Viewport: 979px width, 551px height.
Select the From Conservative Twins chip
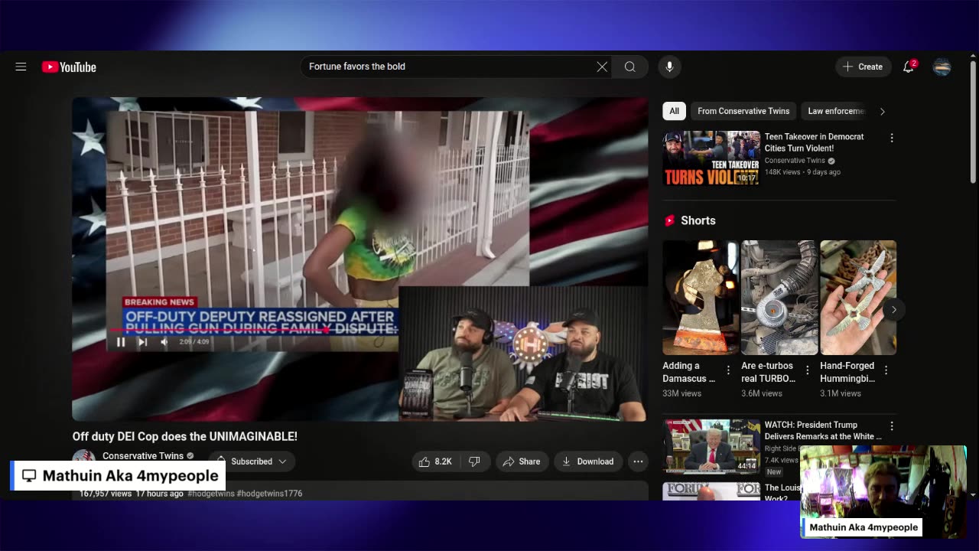click(x=743, y=111)
